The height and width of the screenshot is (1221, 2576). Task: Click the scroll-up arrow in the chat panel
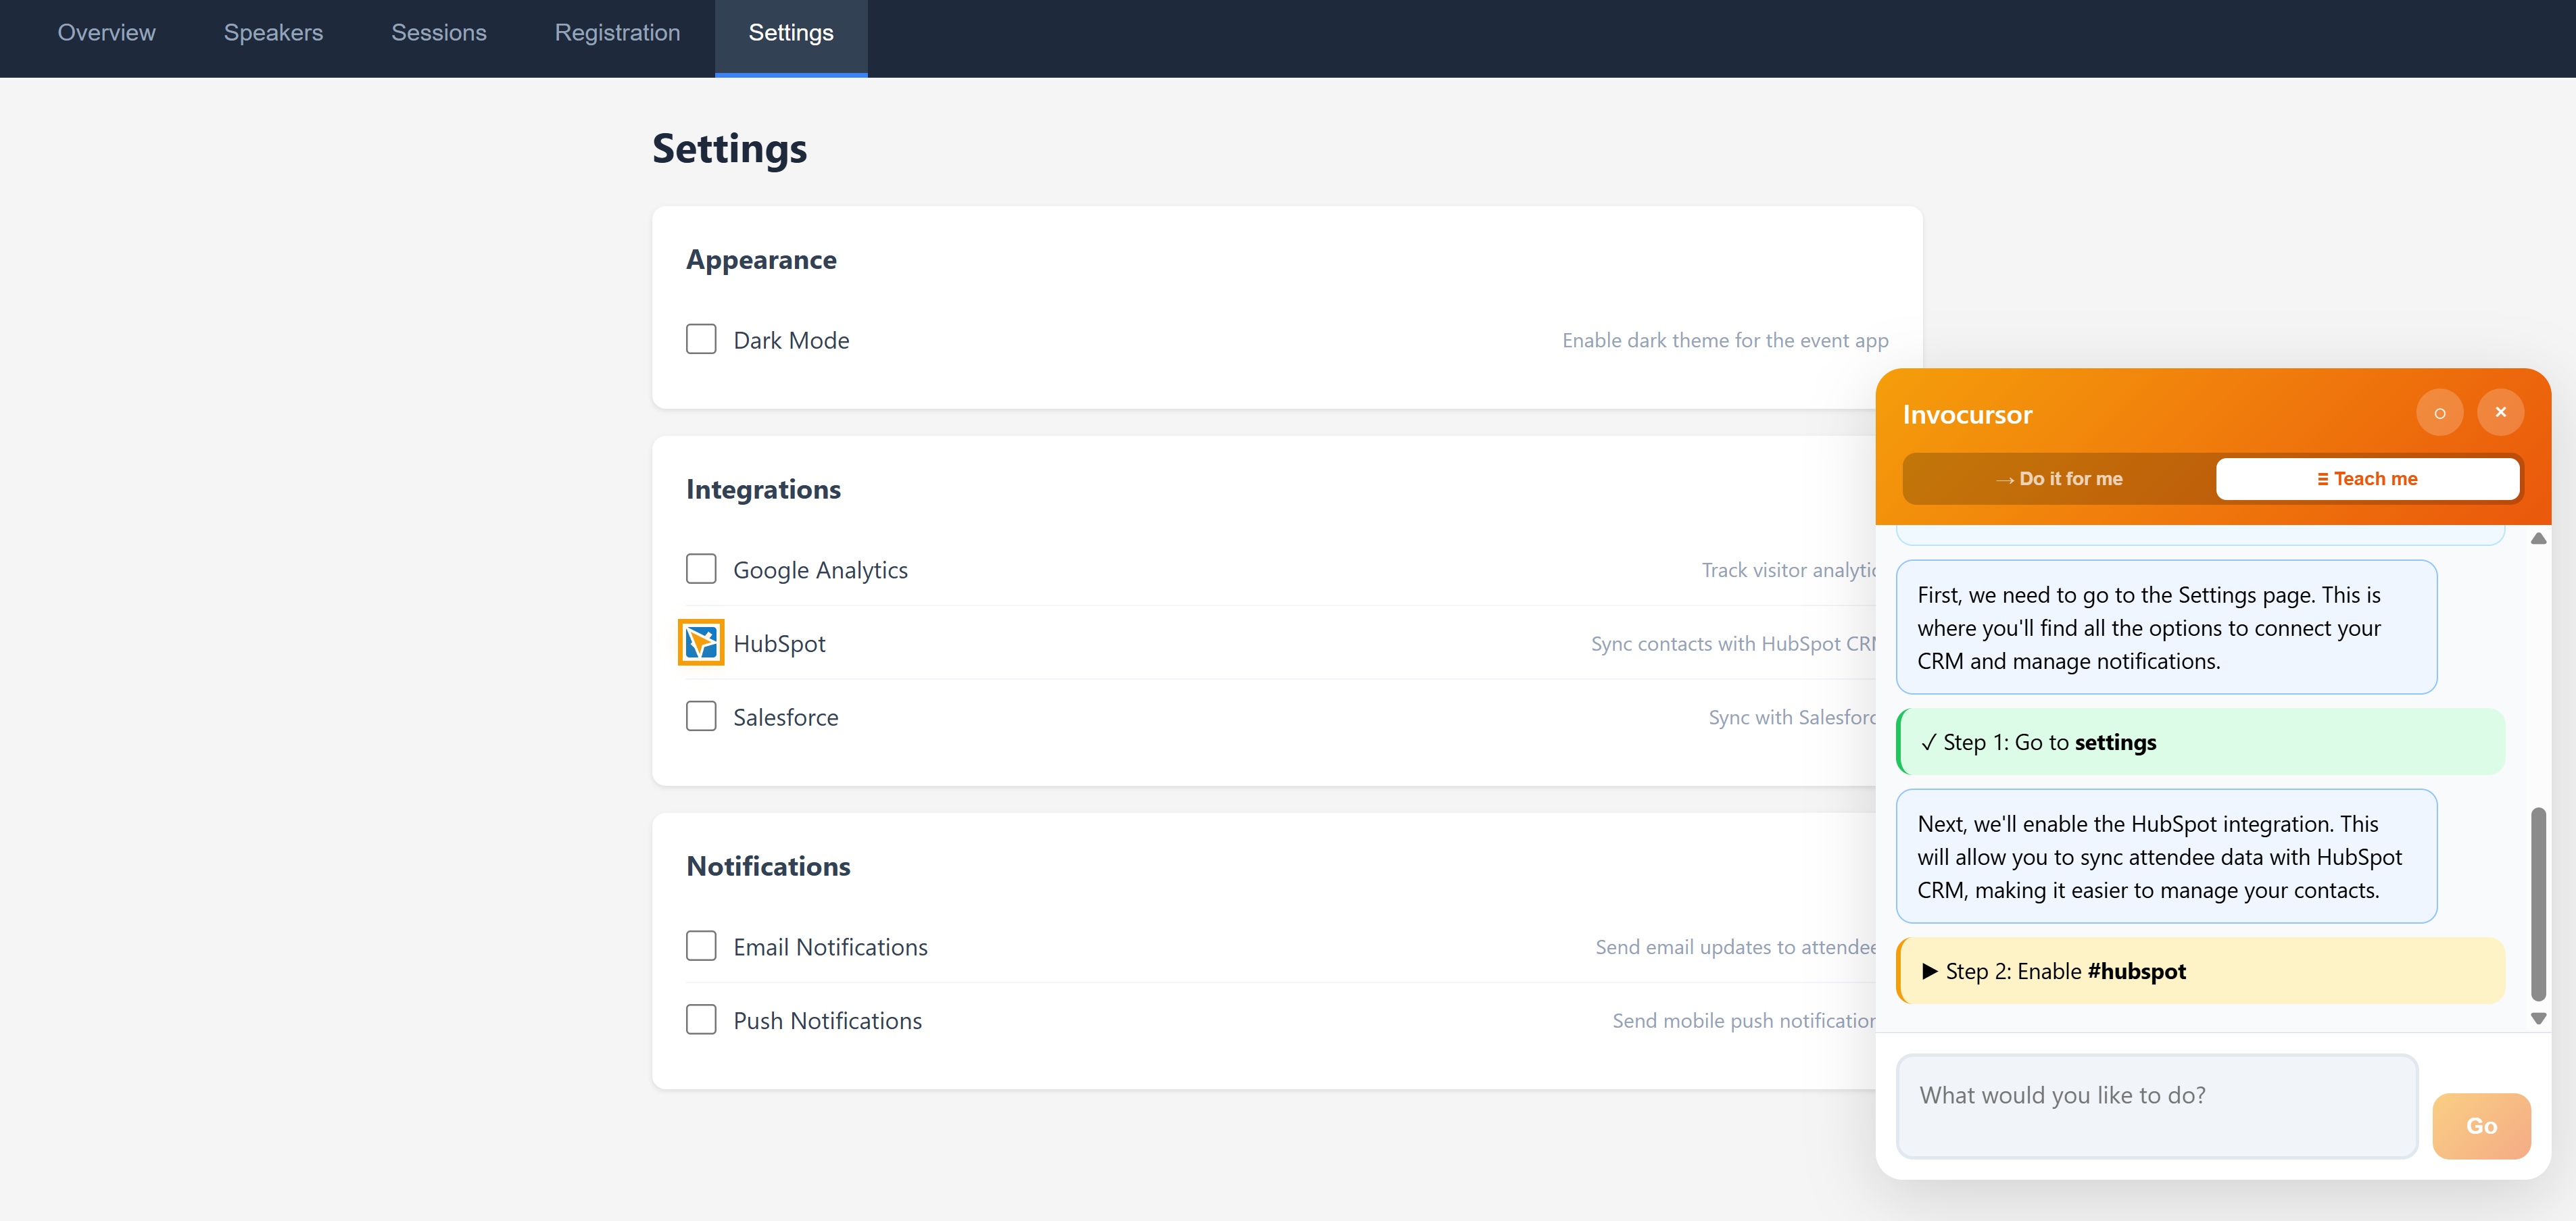coord(2539,538)
